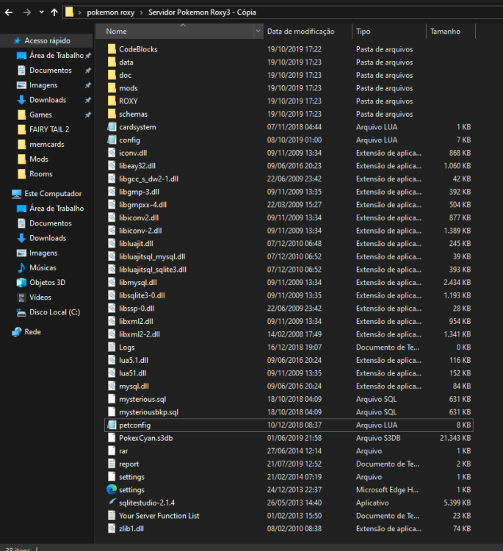Click the libeay32.dll file icon
The image size is (503, 551).
tap(112, 166)
